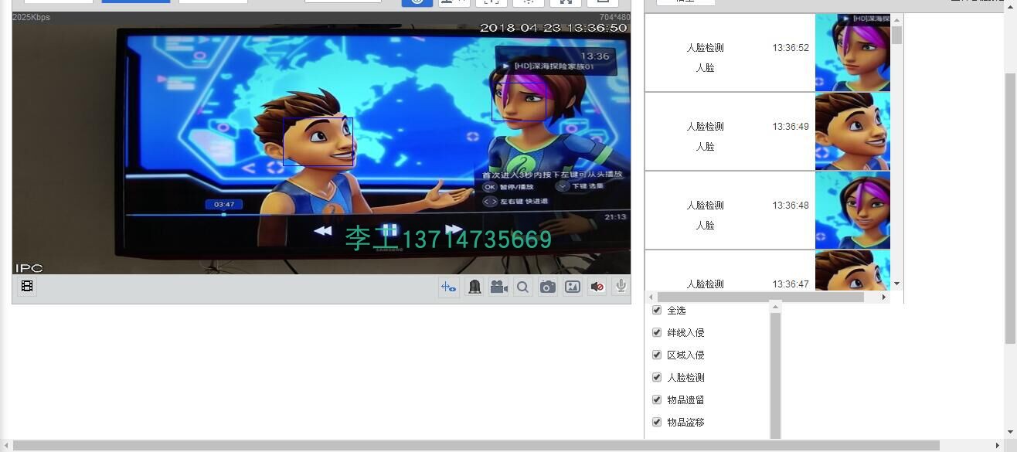This screenshot has width=1017, height=452.
Task: Uncheck the 区域入侵 checkbox
Action: tap(657, 355)
